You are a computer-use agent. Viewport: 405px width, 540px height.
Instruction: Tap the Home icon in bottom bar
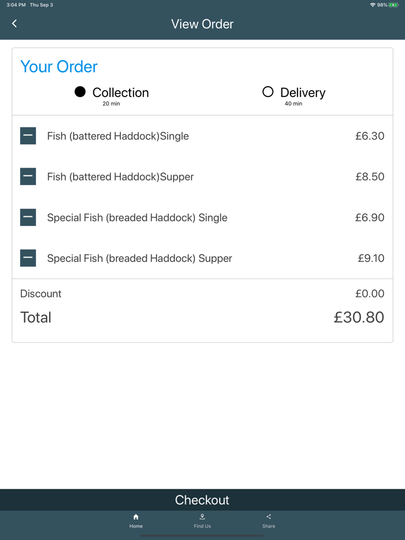pyautogui.click(x=136, y=517)
